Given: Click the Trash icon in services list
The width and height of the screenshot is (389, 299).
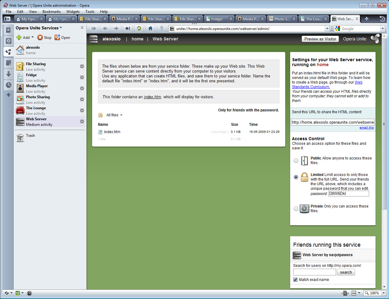Looking at the screenshot, I should (20, 138).
